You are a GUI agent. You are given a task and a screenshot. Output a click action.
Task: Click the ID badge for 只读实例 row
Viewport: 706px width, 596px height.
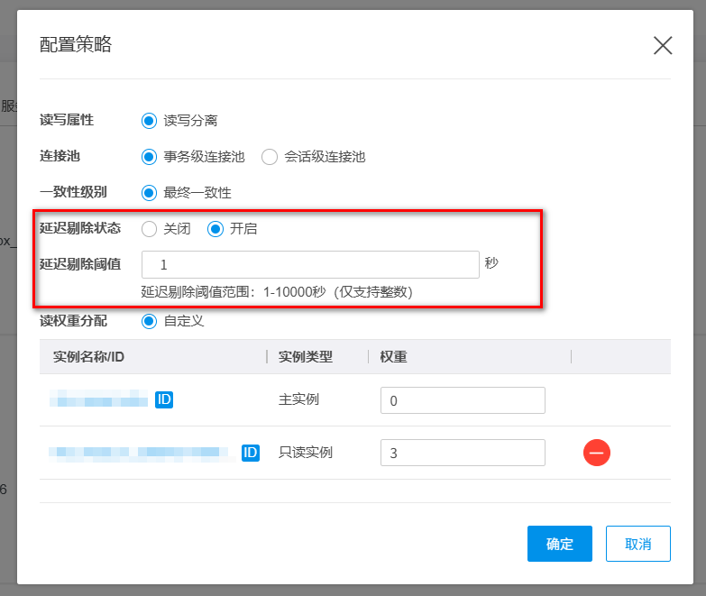pyautogui.click(x=251, y=452)
